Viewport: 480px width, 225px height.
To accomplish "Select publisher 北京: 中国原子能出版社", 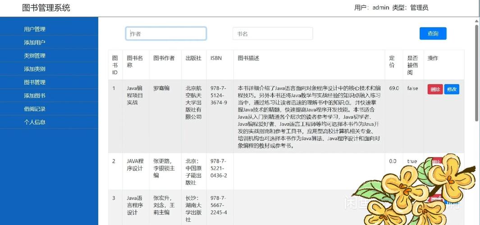I will pos(193,172).
